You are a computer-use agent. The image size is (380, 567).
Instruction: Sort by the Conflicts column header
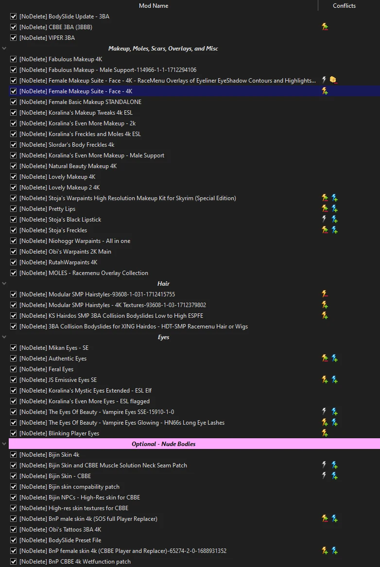tap(344, 6)
